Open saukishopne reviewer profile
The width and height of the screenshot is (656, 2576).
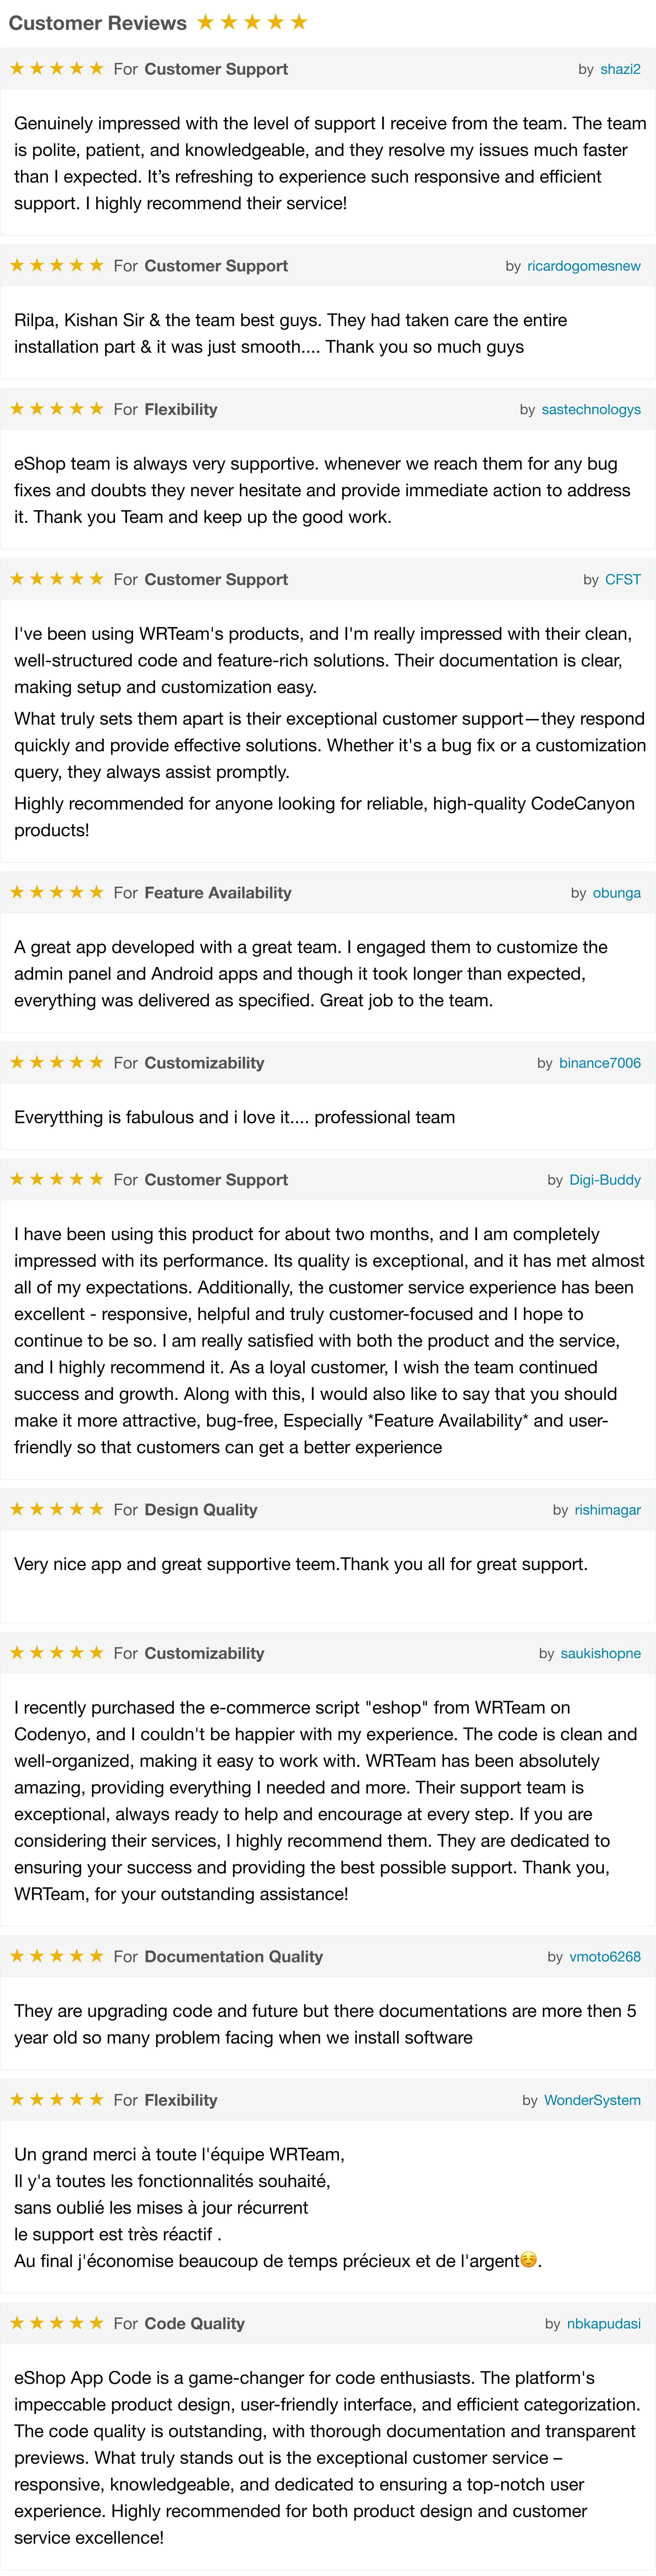[601, 1653]
